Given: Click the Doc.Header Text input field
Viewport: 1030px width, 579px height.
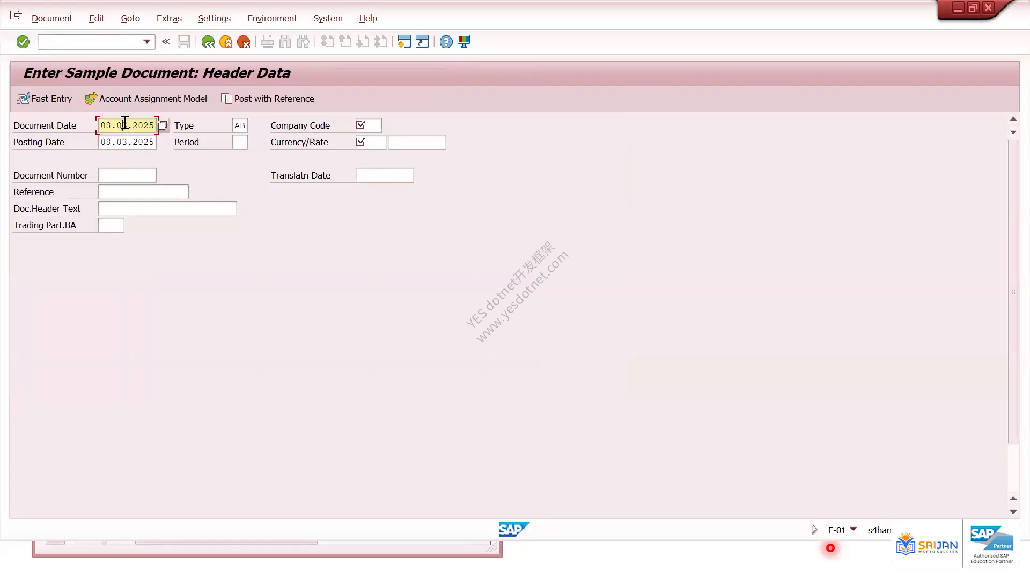Looking at the screenshot, I should tap(167, 209).
